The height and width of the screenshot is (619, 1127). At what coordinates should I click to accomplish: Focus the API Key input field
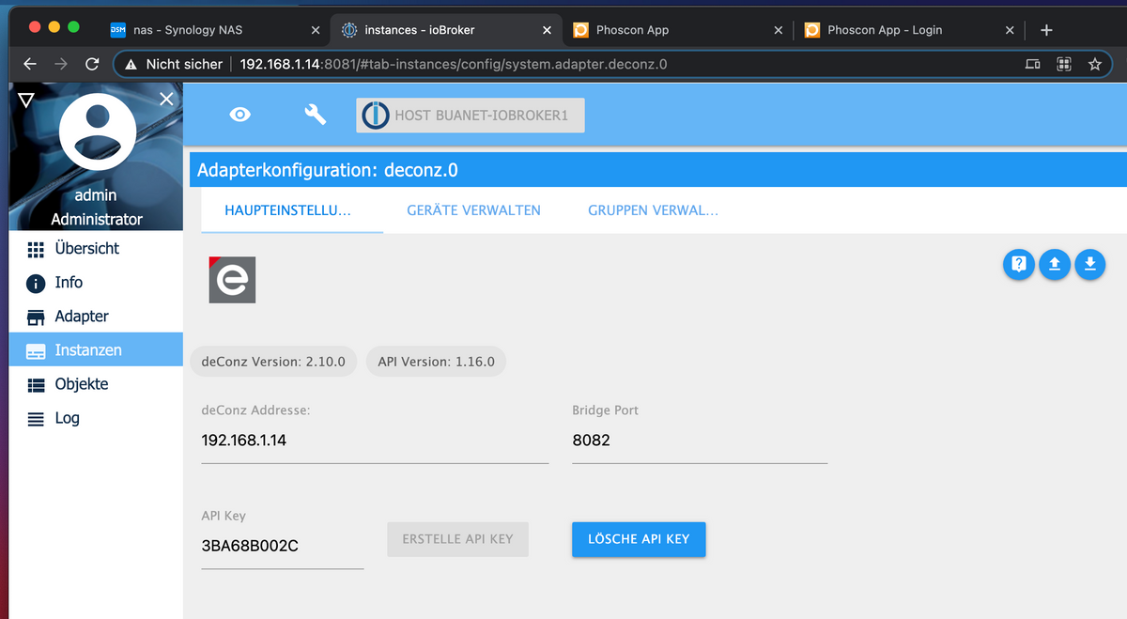coord(282,546)
